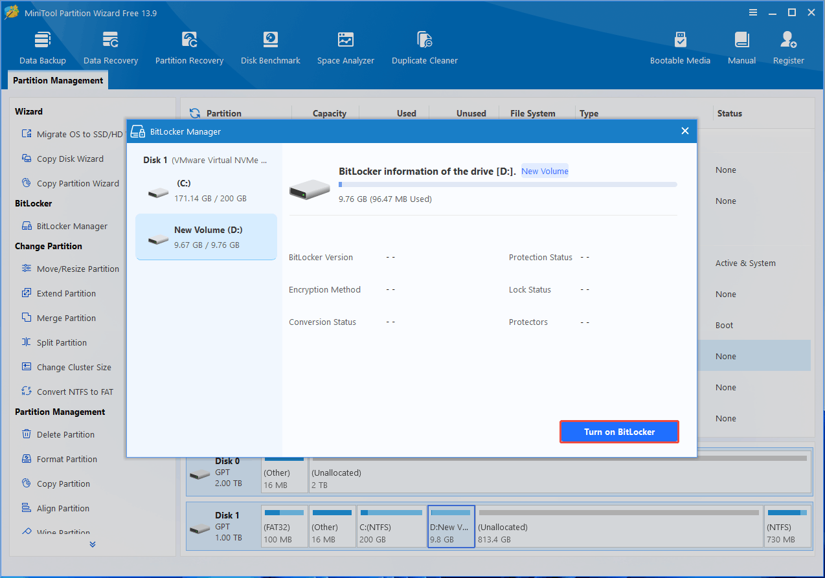Open the Register option
This screenshot has height=578, width=825.
788,48
